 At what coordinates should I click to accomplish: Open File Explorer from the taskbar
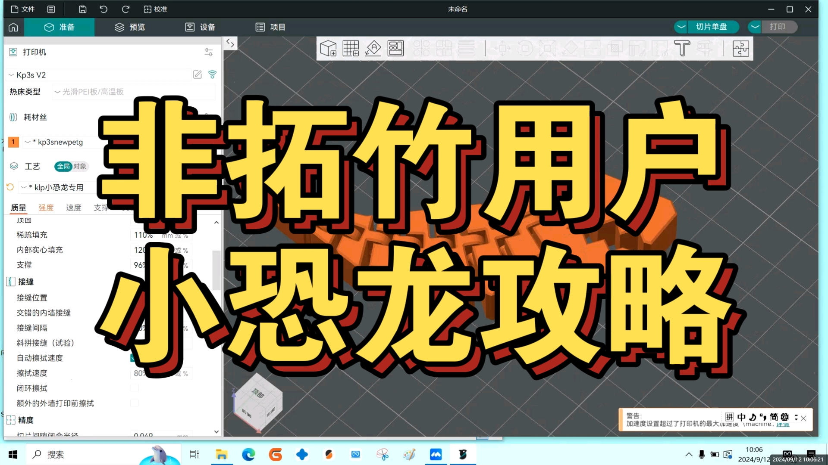click(x=222, y=454)
